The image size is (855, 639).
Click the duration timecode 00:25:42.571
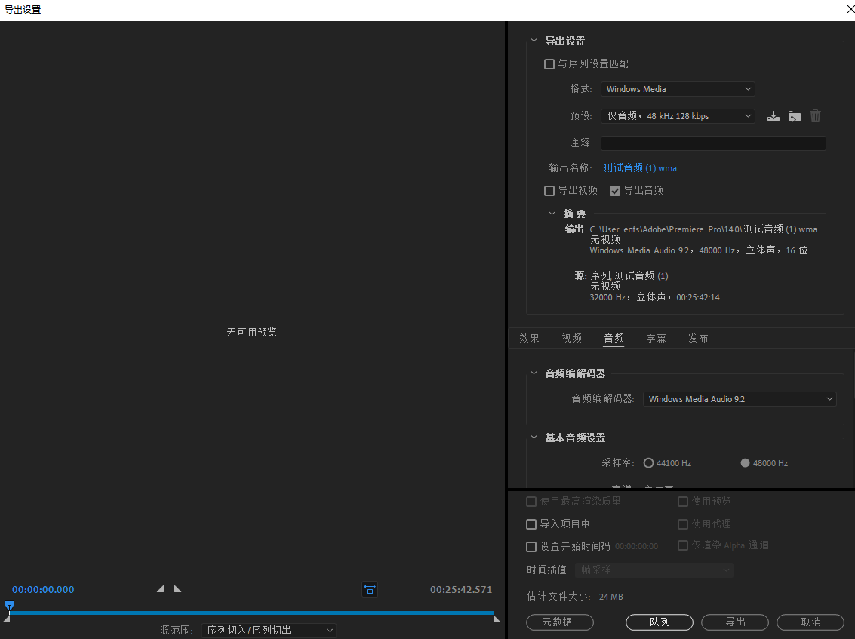coord(461,589)
